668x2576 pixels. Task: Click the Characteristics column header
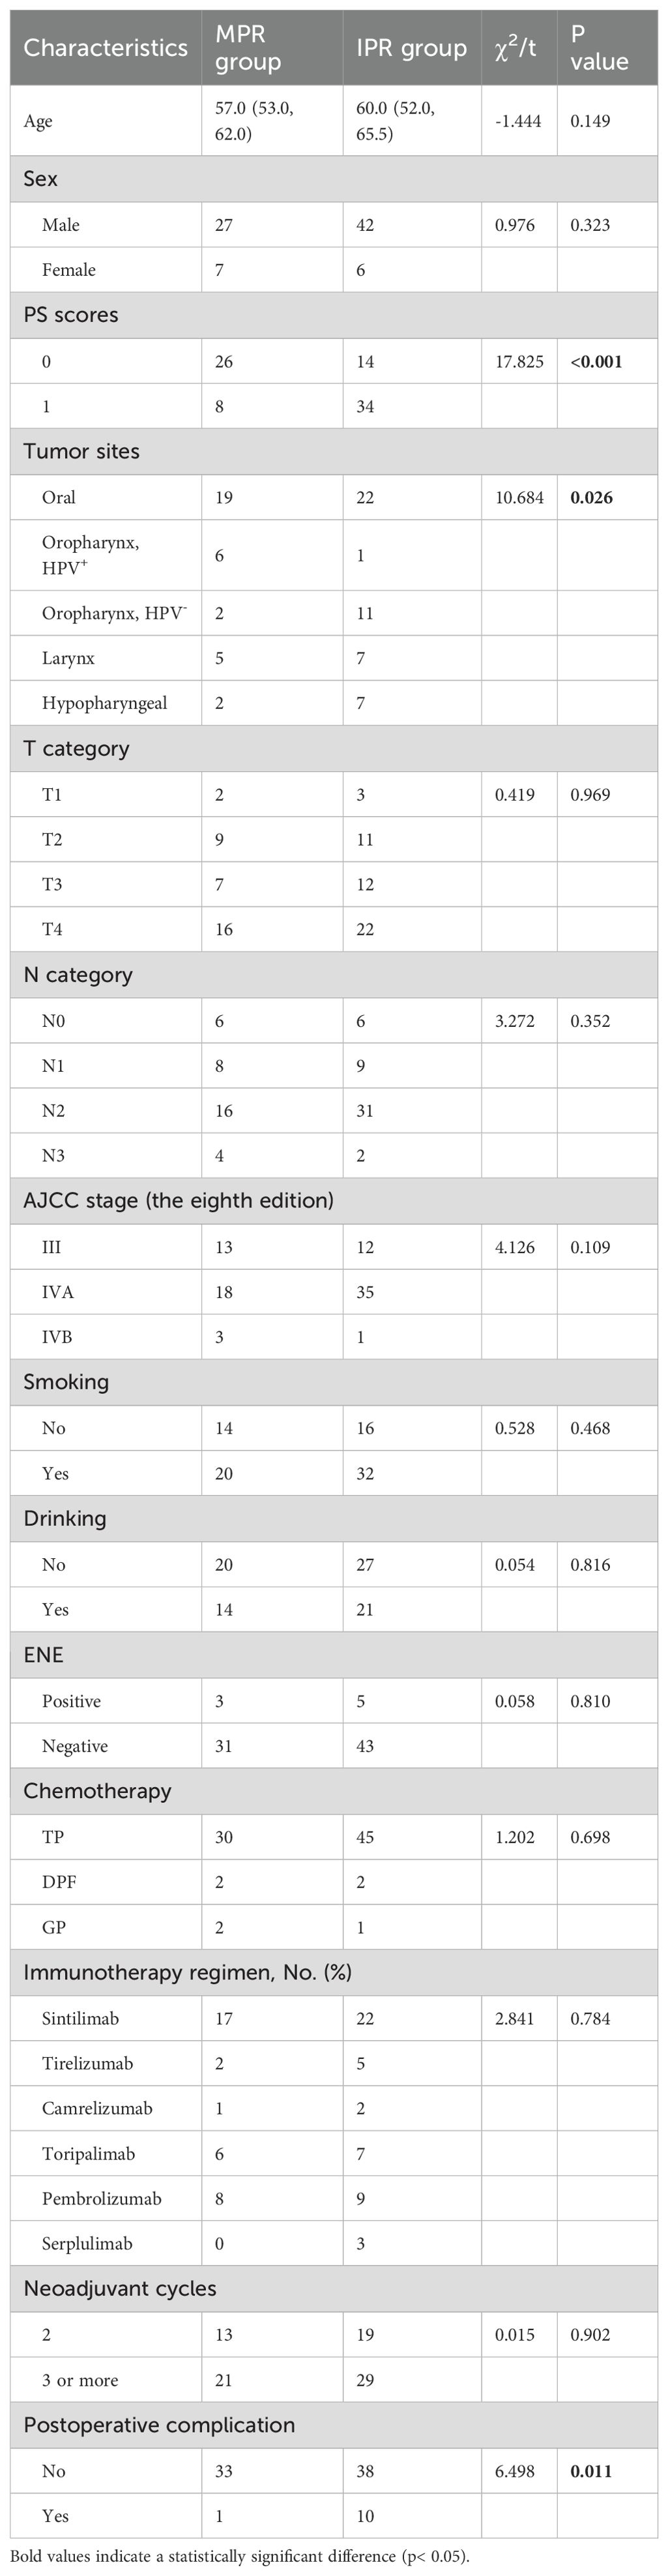click(x=105, y=48)
